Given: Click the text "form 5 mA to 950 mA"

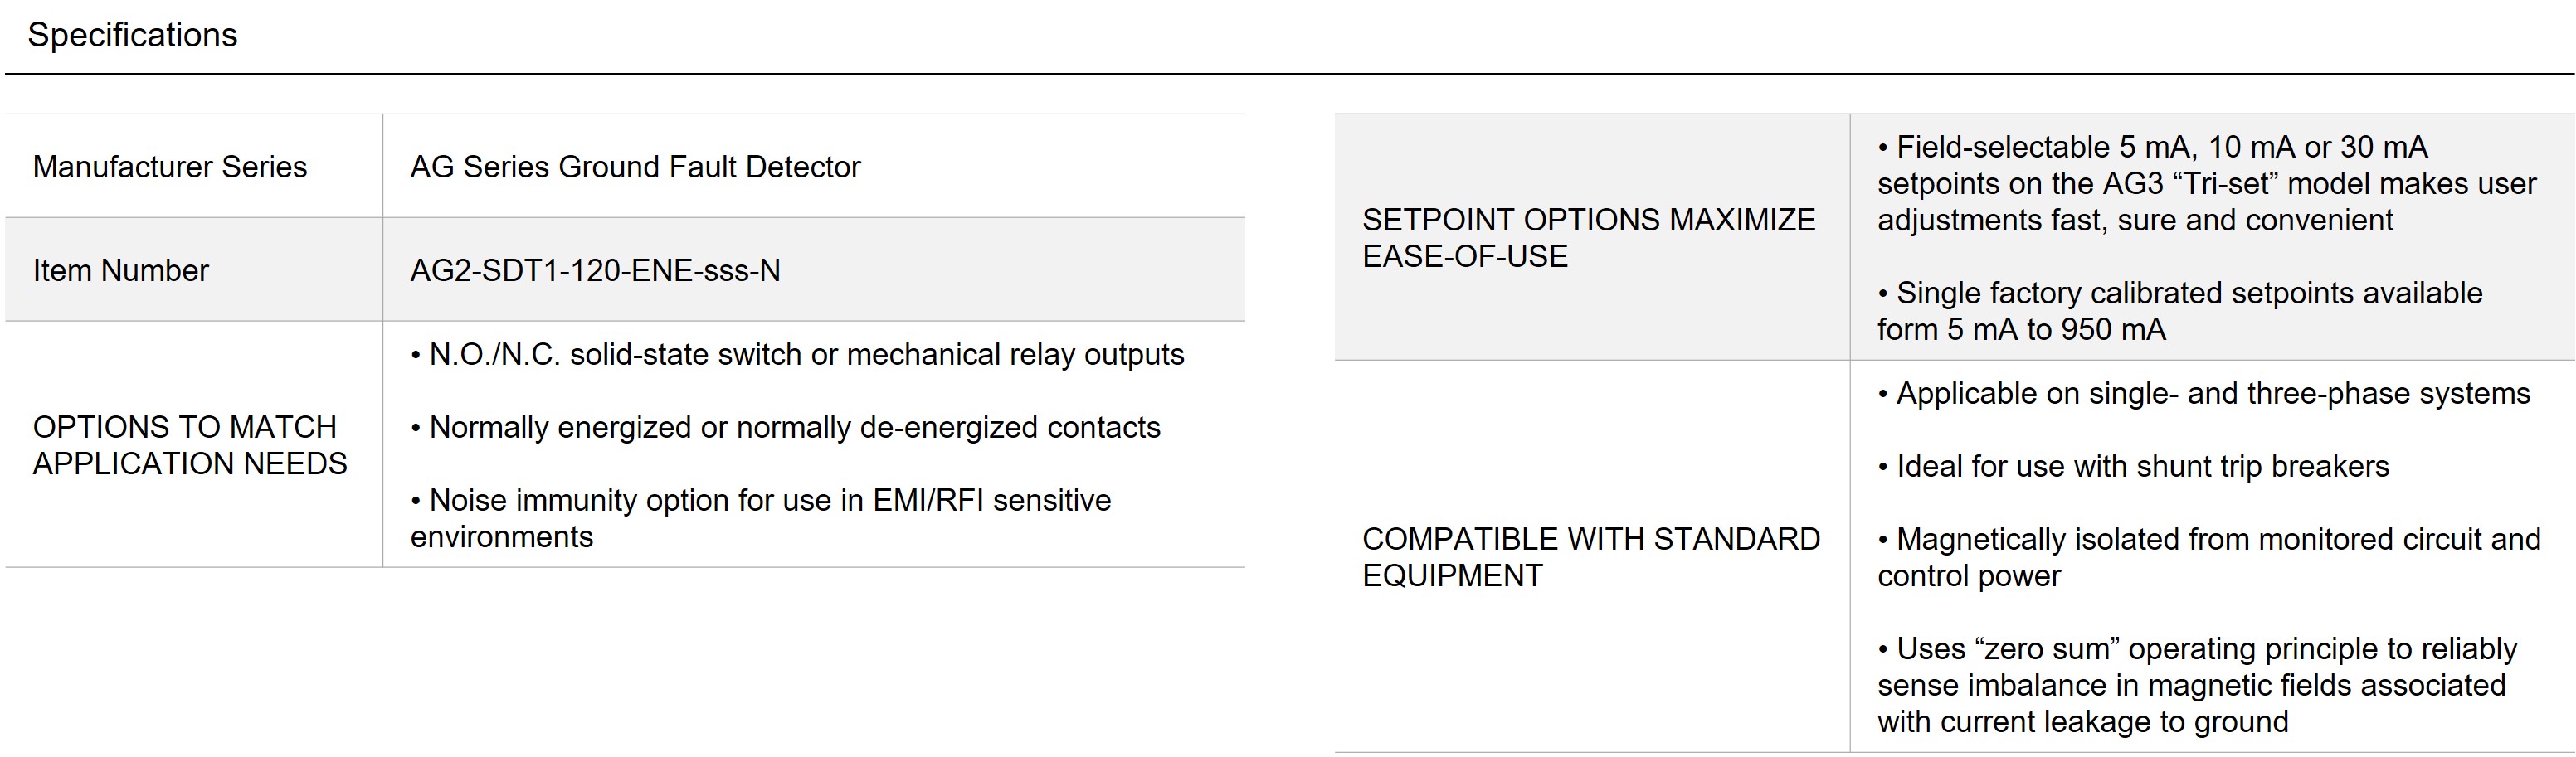Looking at the screenshot, I should tap(2021, 330).
